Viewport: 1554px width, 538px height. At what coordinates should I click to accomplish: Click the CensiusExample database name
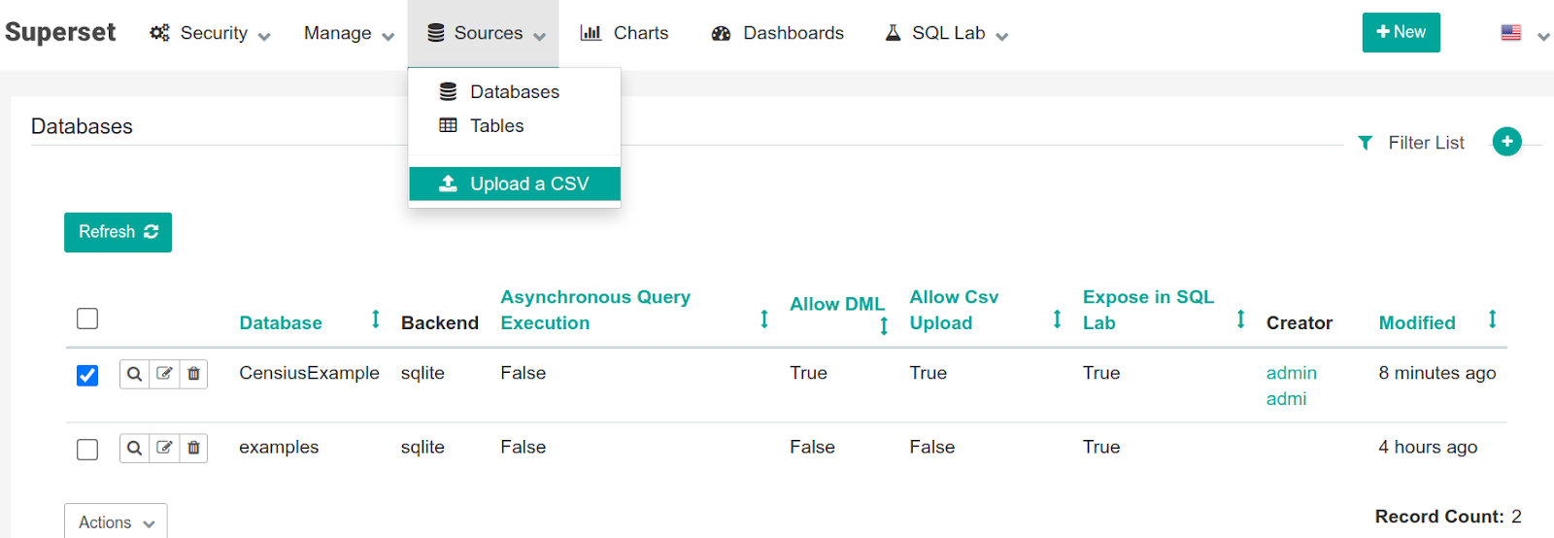click(x=309, y=373)
